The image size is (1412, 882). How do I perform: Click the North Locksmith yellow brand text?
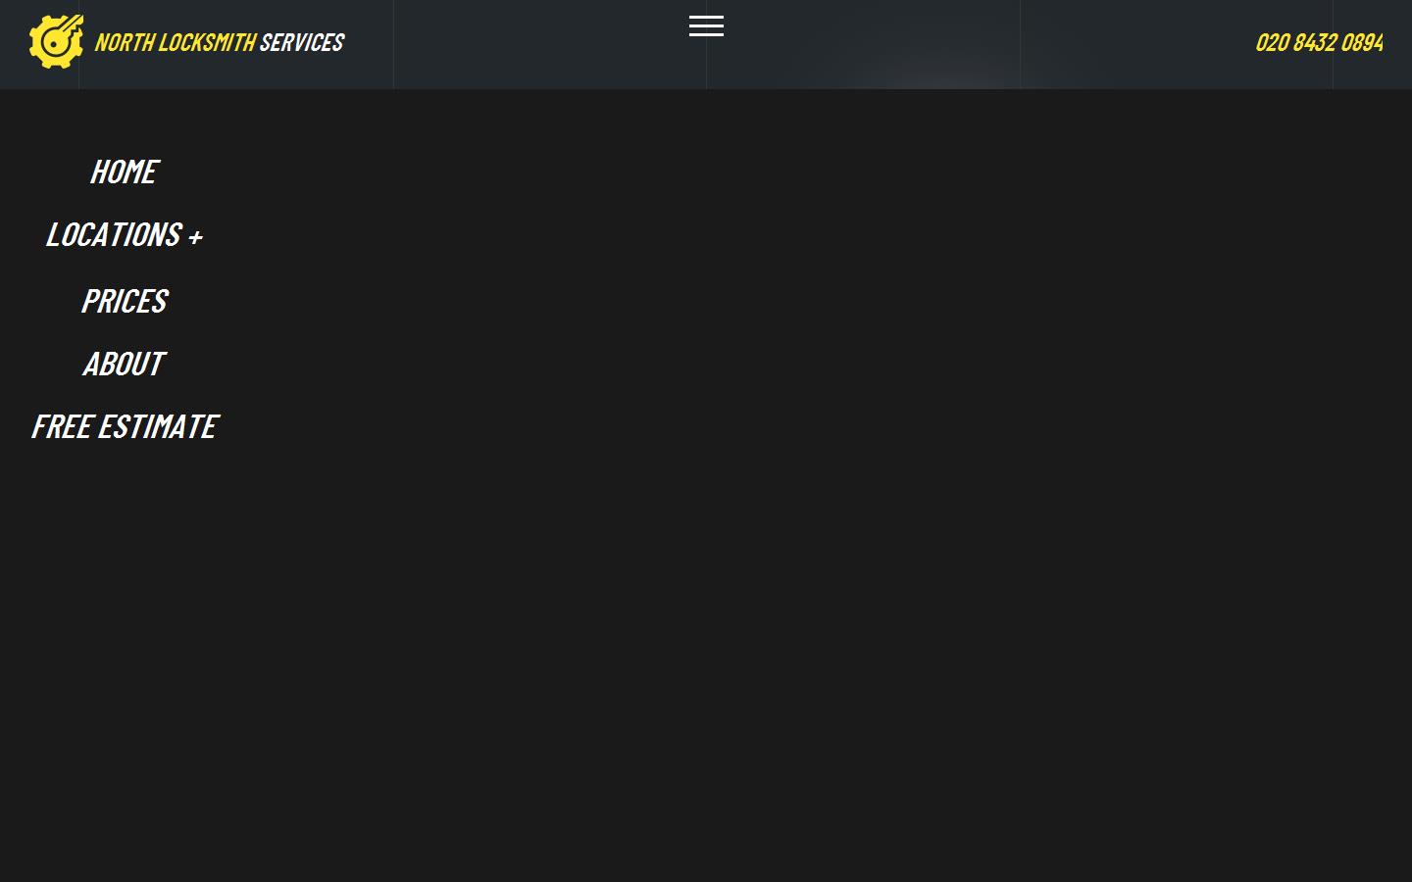point(176,42)
